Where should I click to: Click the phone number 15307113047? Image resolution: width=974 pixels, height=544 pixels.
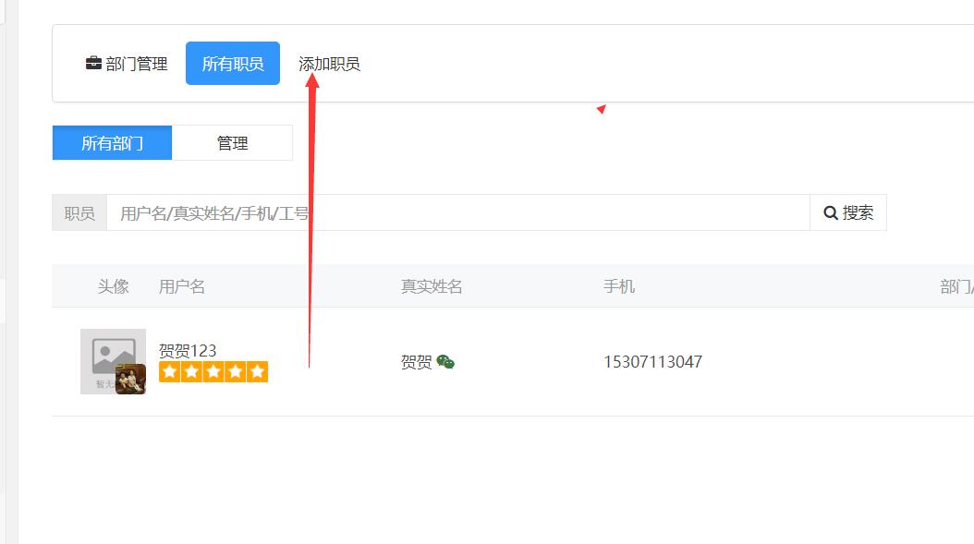point(652,362)
